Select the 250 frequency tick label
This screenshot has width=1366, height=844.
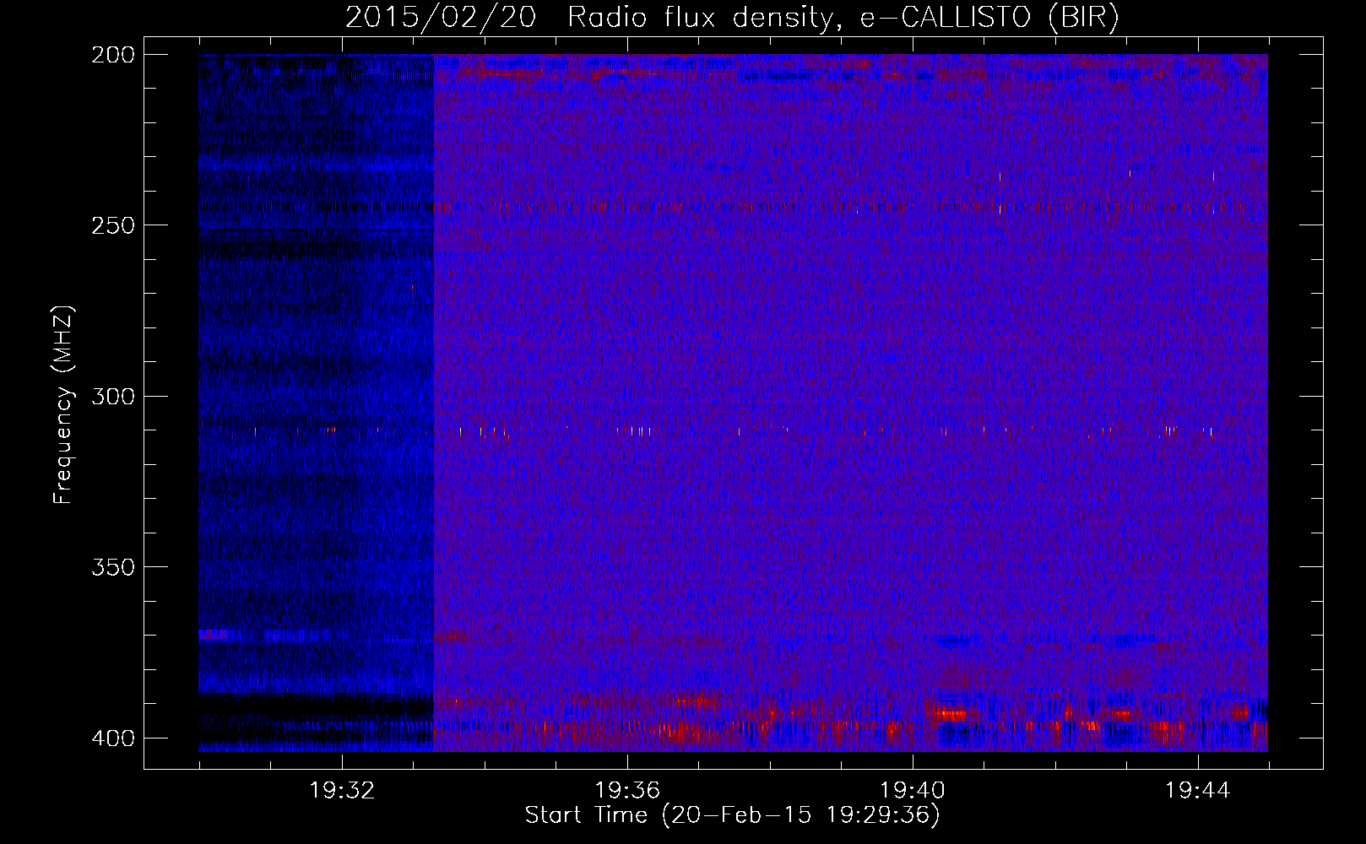(x=113, y=225)
